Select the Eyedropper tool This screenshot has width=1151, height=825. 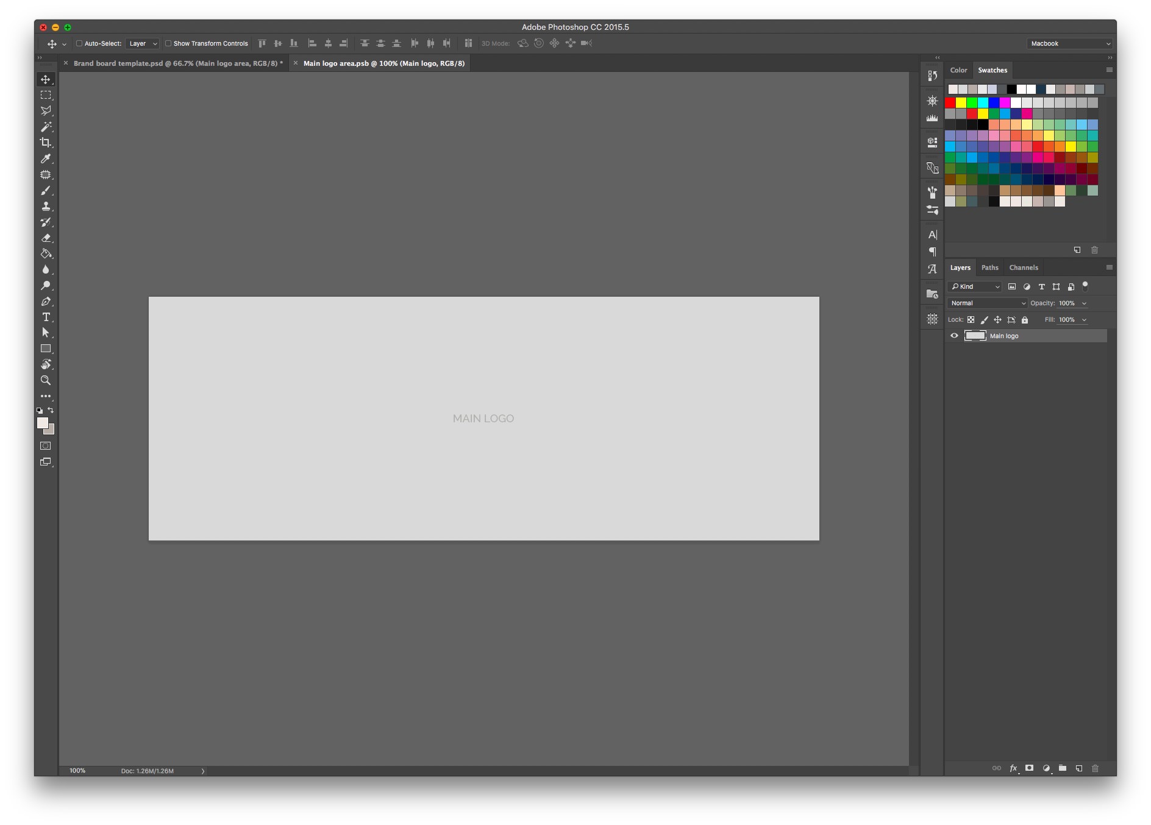click(46, 158)
